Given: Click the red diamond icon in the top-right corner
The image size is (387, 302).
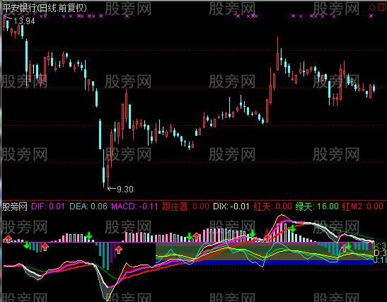Looking at the screenshot, I should [372, 7].
